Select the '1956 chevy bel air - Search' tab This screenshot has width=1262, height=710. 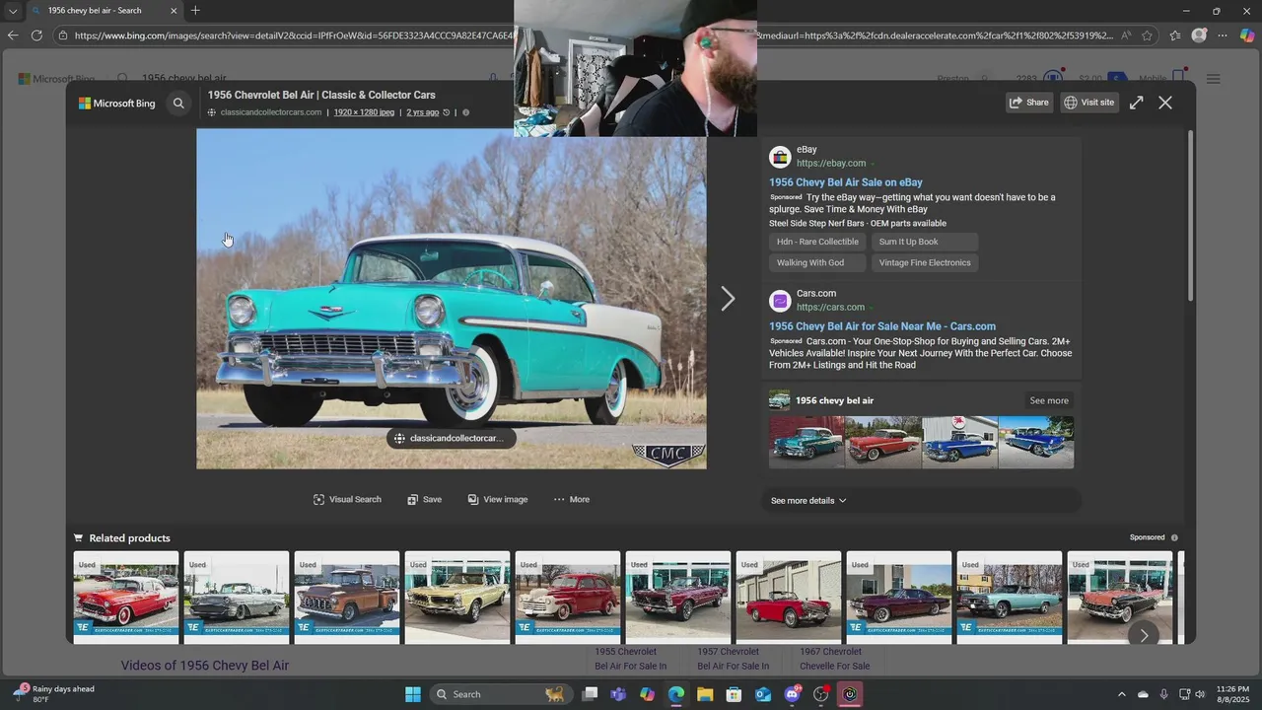[x=104, y=11]
